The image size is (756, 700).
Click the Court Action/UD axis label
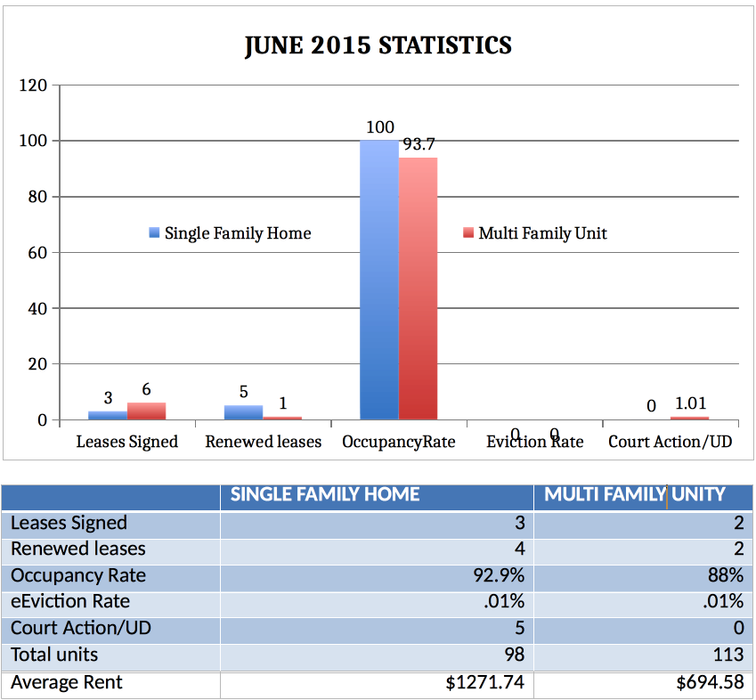tap(671, 442)
